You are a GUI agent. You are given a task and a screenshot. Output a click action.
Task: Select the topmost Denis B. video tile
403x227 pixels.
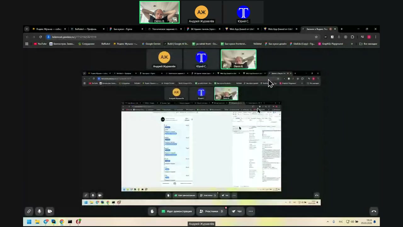click(x=160, y=12)
